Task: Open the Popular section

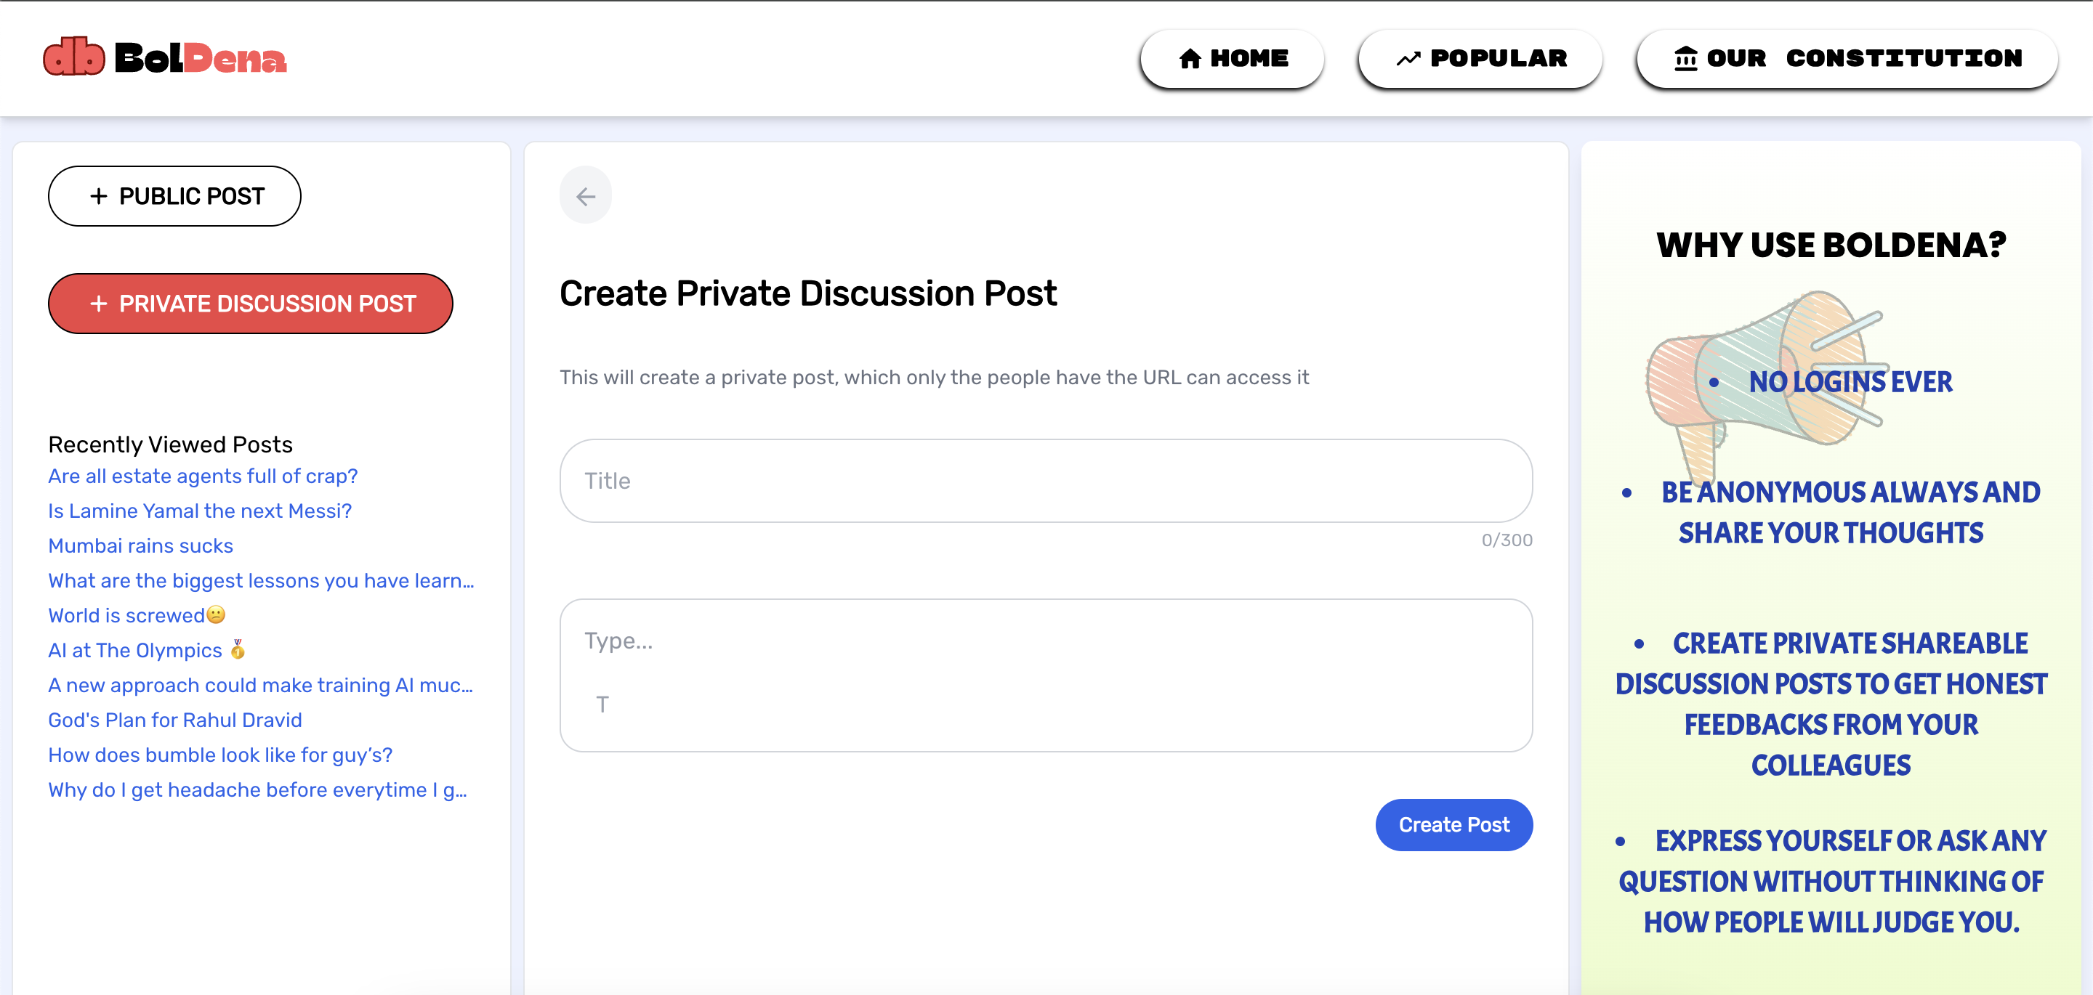Action: tap(1480, 57)
